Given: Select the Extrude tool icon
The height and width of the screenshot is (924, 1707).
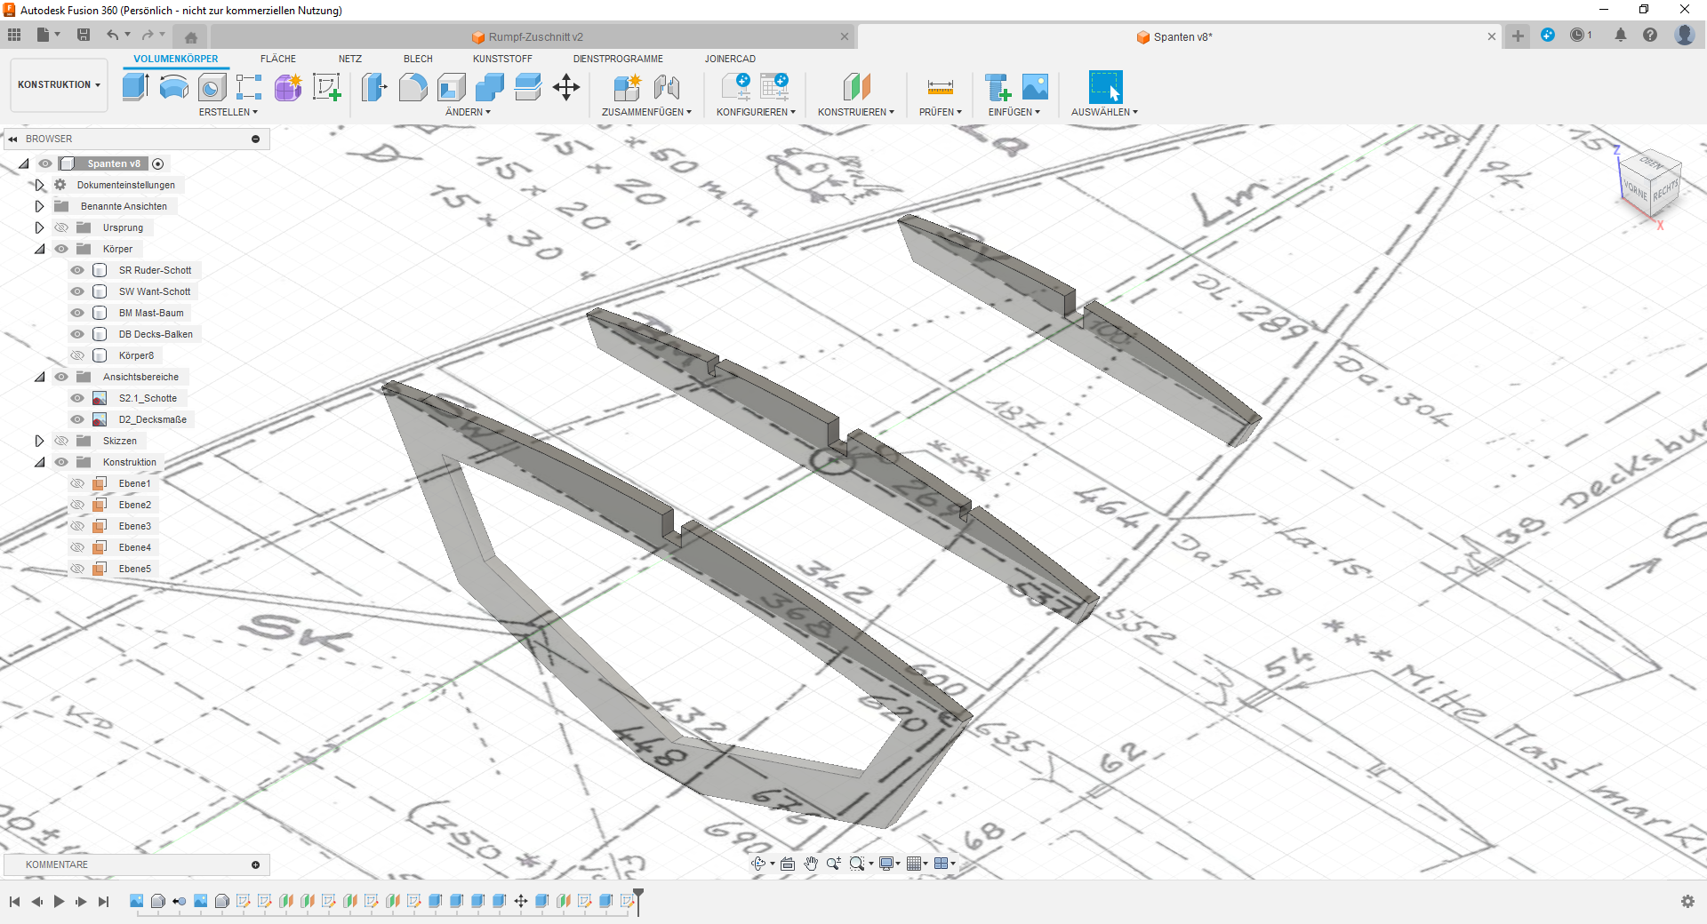Looking at the screenshot, I should (x=135, y=87).
